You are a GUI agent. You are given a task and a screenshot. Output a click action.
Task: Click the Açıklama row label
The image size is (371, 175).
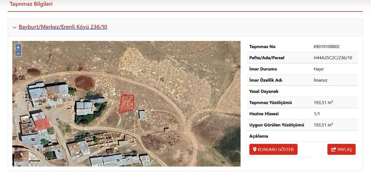(x=258, y=136)
